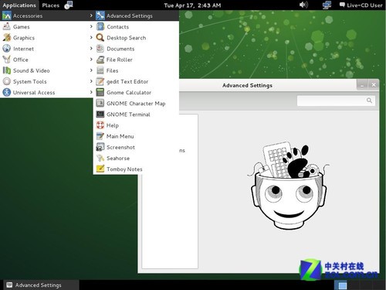Expand the Games submenu arrow
The width and height of the screenshot is (386, 290).
coord(91,26)
